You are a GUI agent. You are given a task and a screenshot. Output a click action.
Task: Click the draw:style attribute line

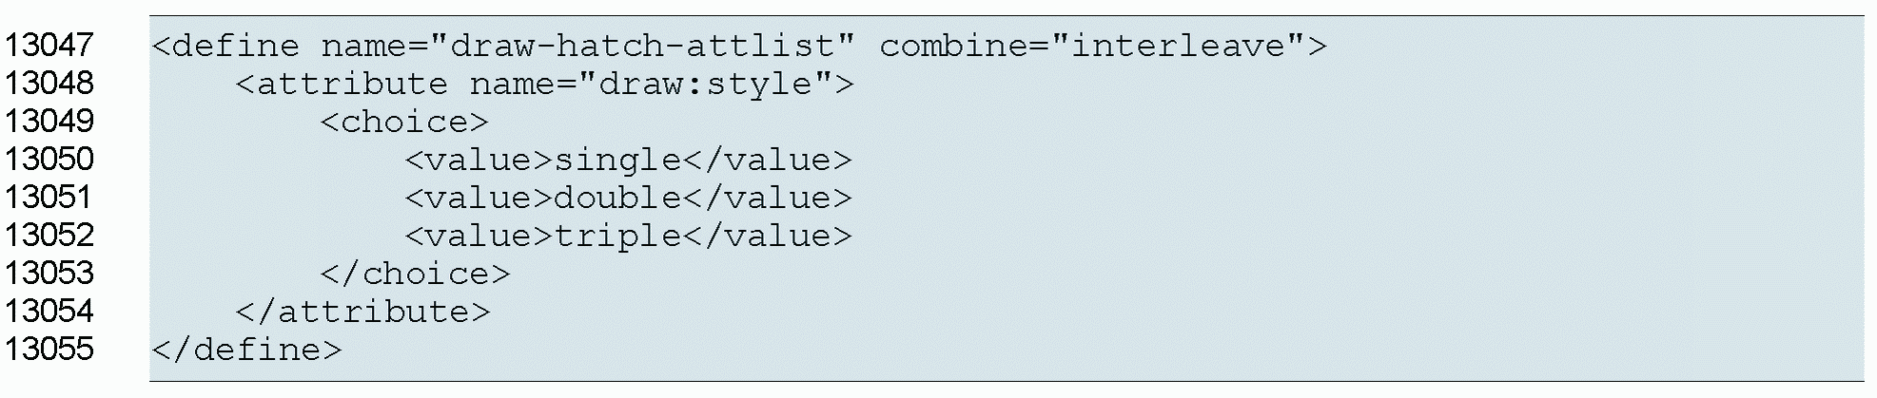[x=544, y=84]
